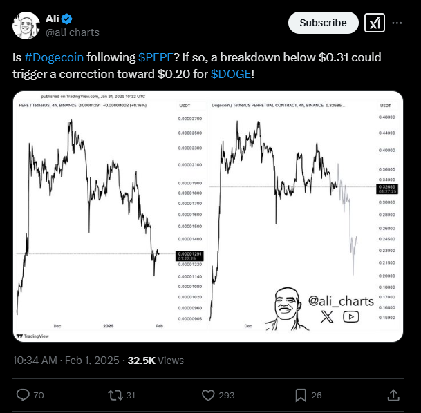Click the blue verified badge

[x=66, y=19]
